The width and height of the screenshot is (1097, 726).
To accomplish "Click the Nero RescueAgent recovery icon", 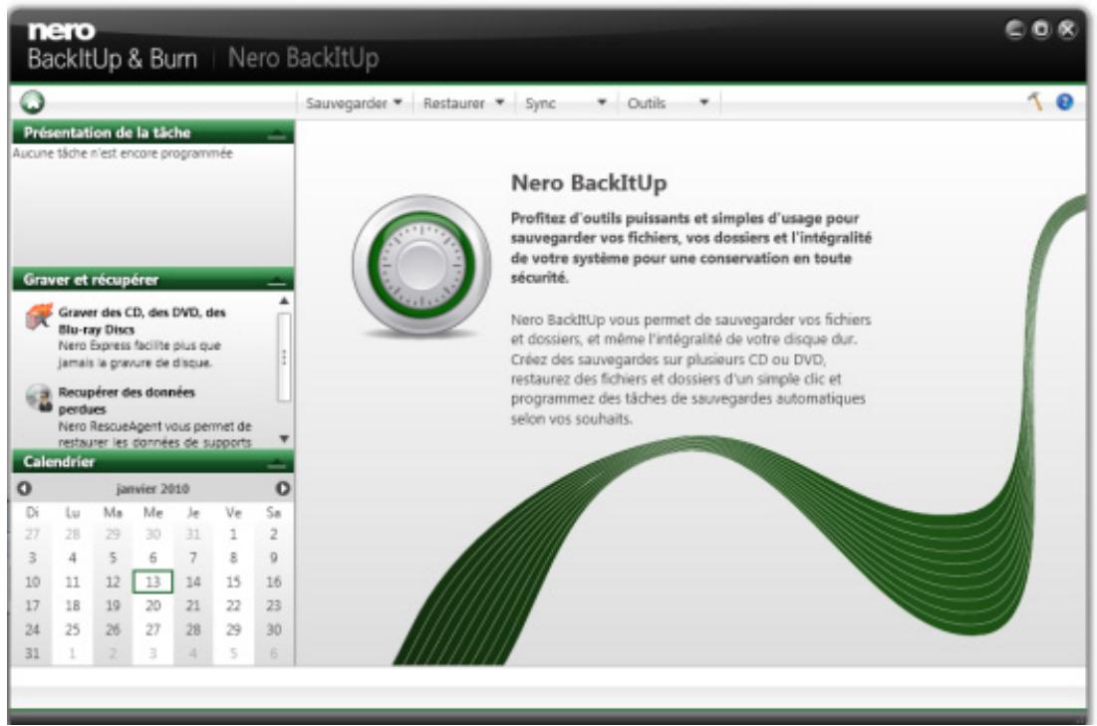I will (39, 397).
